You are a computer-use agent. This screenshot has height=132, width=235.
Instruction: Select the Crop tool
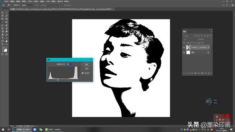[3, 19]
